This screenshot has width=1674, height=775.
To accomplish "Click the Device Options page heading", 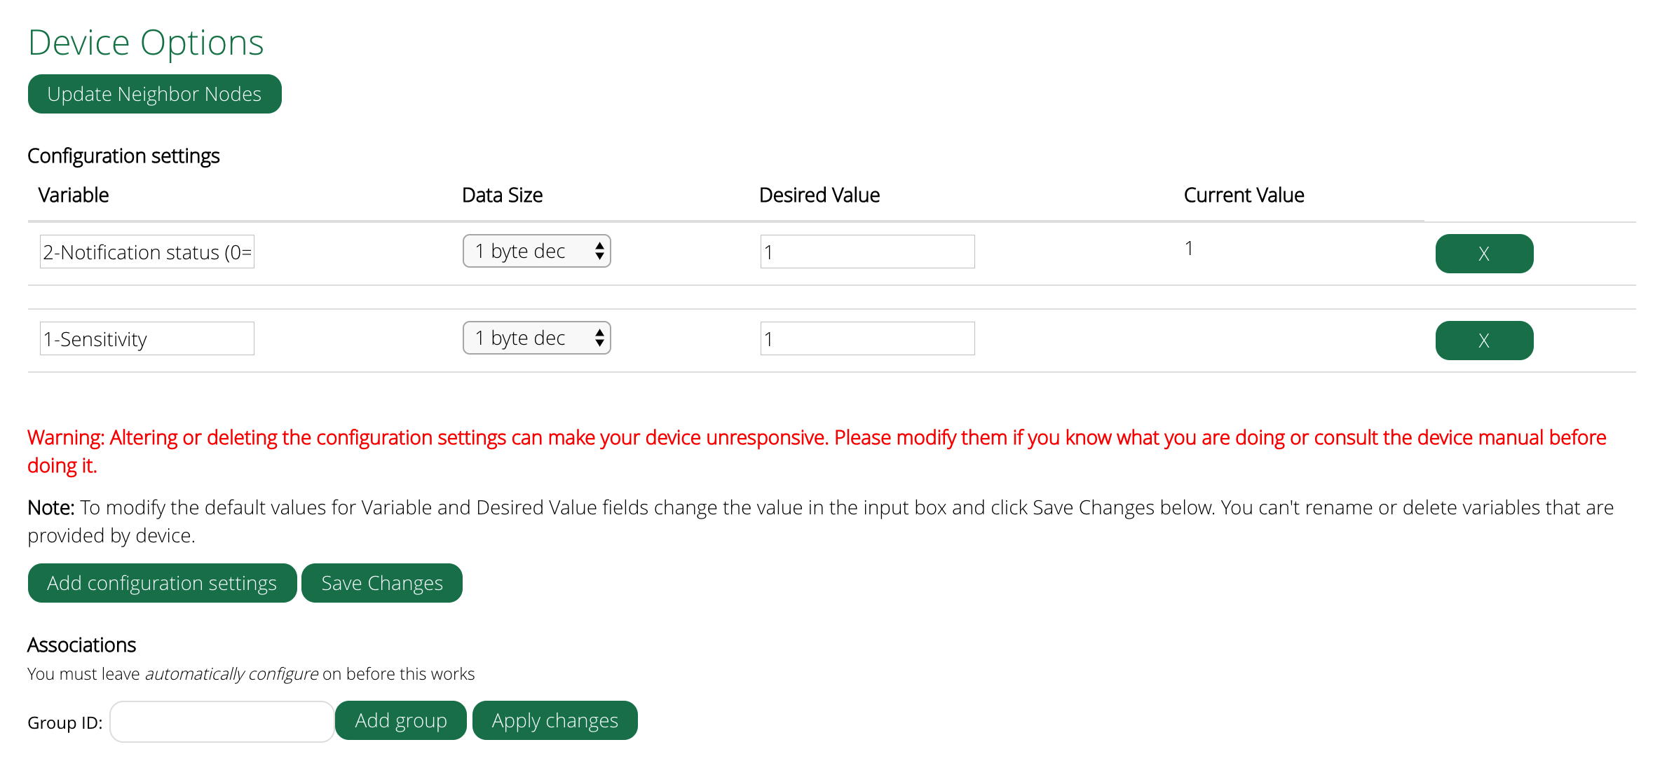I will tap(146, 43).
